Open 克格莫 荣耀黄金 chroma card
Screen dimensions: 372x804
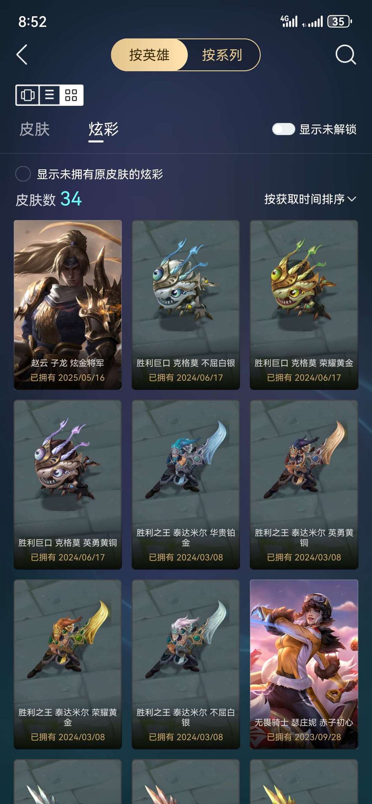pos(304,305)
